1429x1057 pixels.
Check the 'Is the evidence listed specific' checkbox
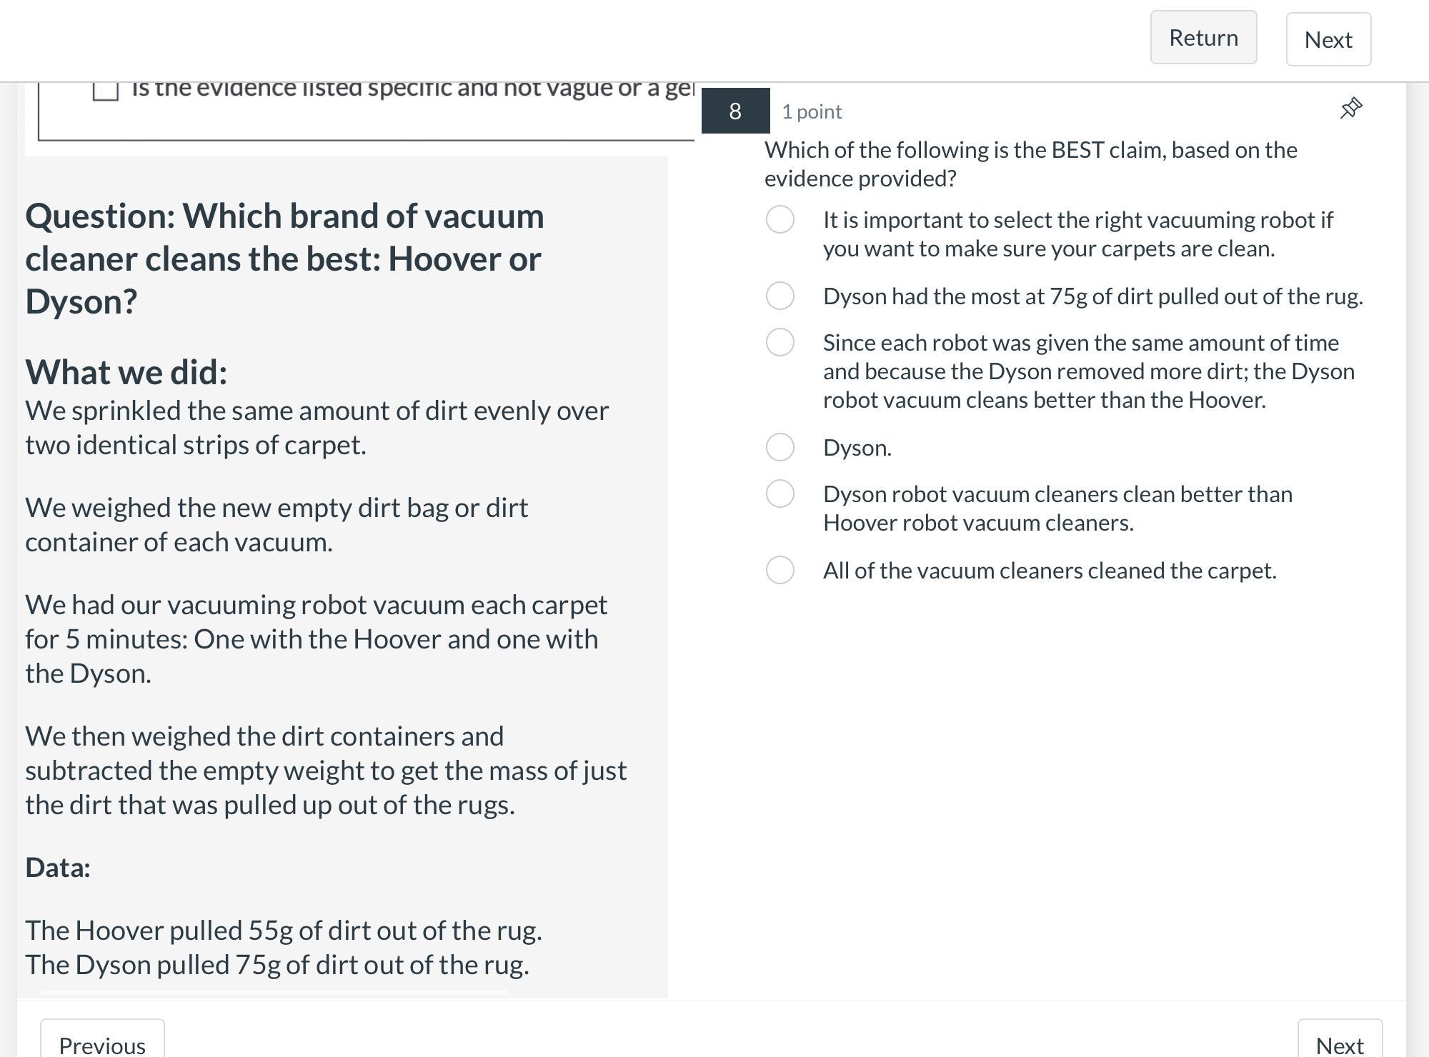(x=106, y=90)
